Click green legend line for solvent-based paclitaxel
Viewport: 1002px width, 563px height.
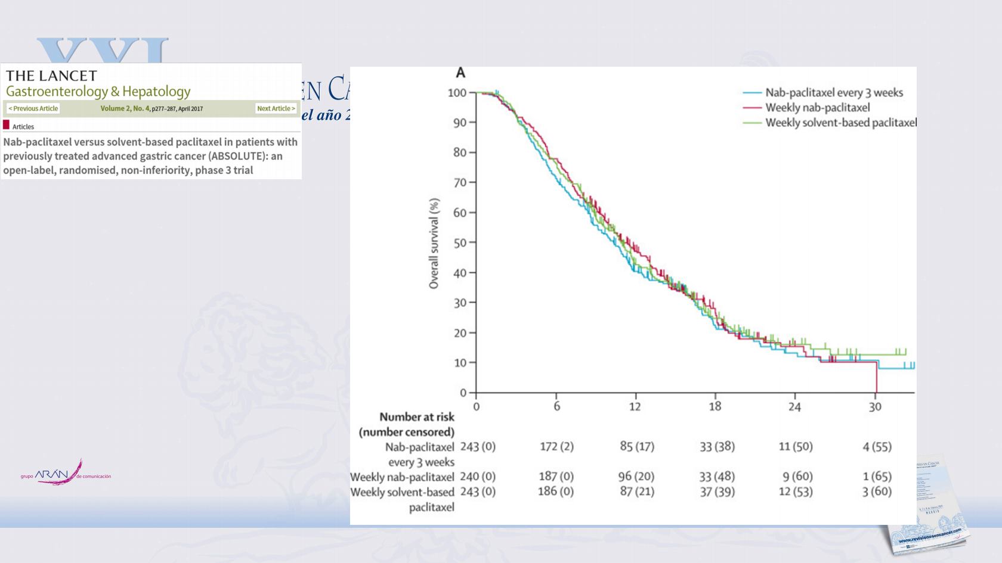pyautogui.click(x=753, y=123)
